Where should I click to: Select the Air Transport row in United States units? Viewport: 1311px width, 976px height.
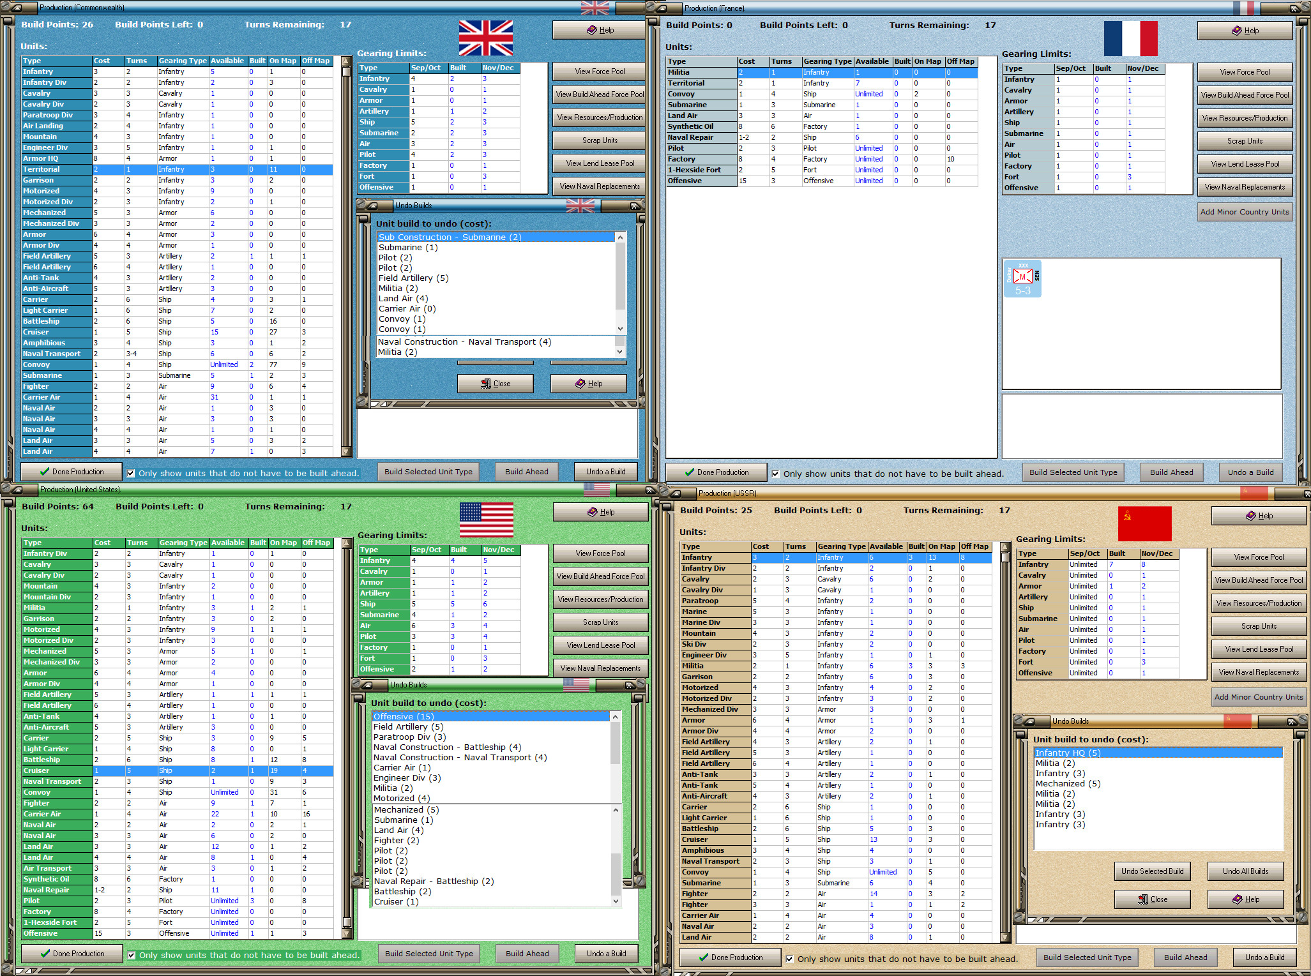[x=178, y=869]
